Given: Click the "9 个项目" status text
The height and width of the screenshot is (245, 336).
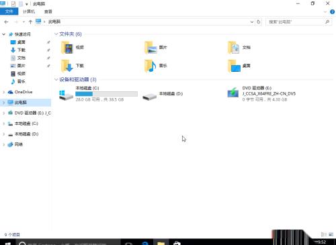Looking at the screenshot, I should [x=12, y=235].
